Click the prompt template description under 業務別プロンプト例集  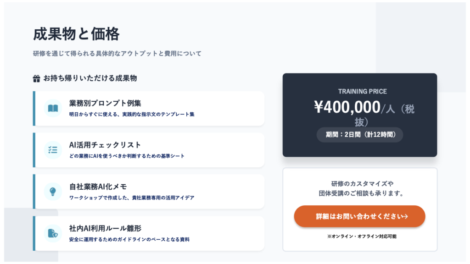[x=132, y=114]
